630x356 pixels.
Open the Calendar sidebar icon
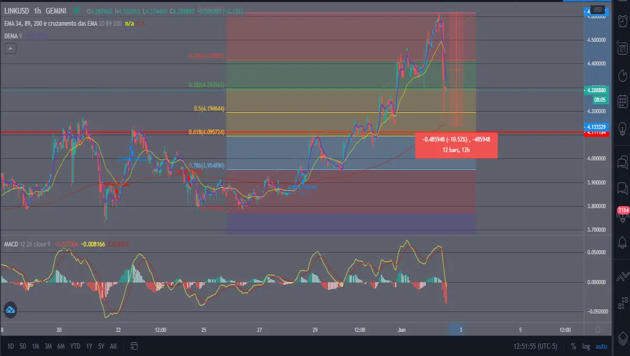coord(623,101)
